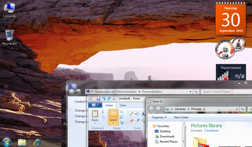Activate the Color picker eyedropper tool
Image resolution: width=252 pixels, height=147 pixels.
pyautogui.click(x=137, y=121)
